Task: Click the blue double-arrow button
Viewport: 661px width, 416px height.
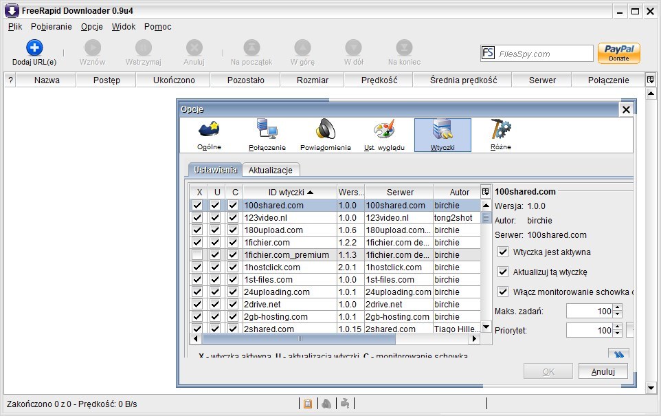Action: pyautogui.click(x=618, y=353)
